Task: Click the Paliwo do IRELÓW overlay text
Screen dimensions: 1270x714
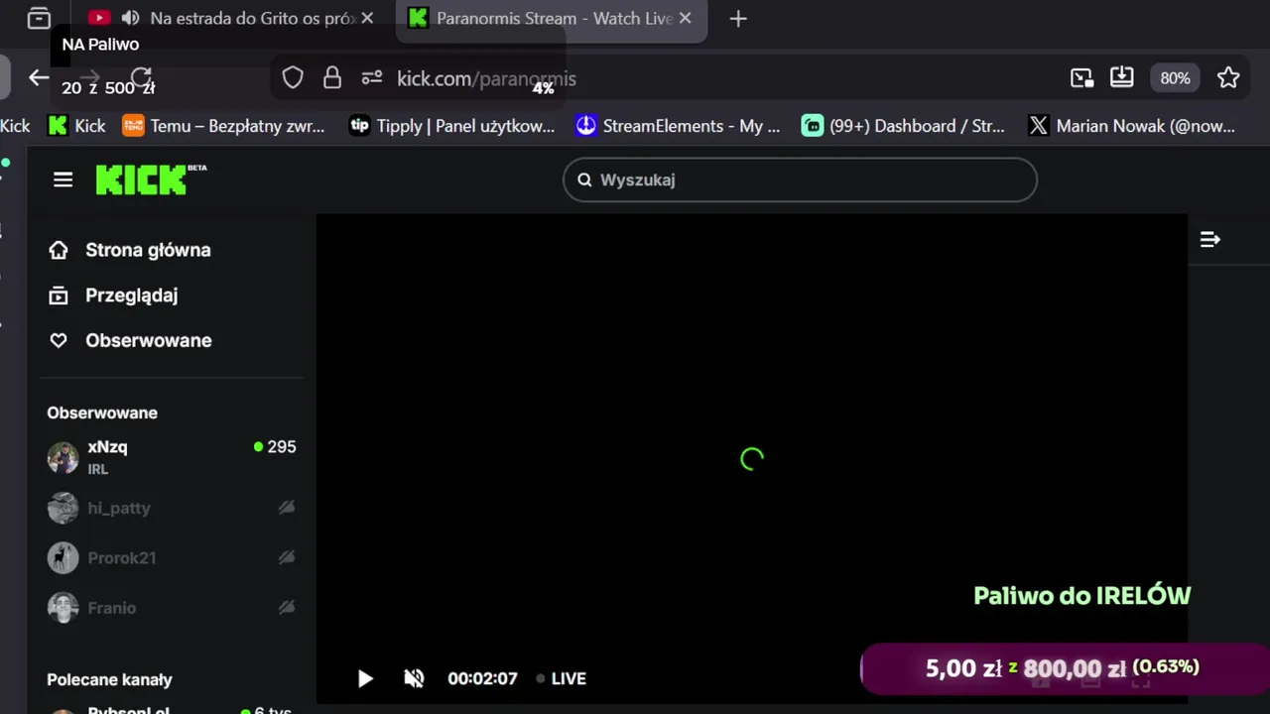Action: pyautogui.click(x=1081, y=596)
